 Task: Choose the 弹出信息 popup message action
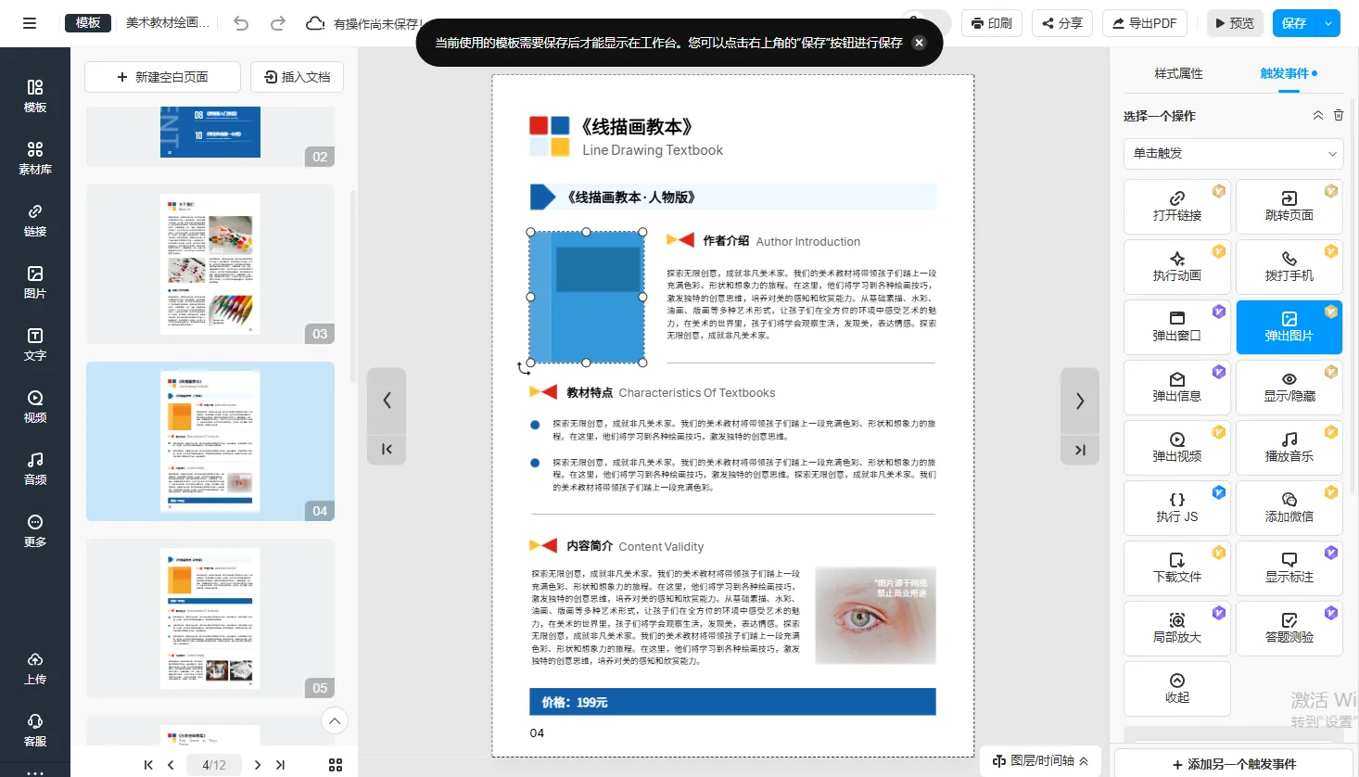[1177, 388]
